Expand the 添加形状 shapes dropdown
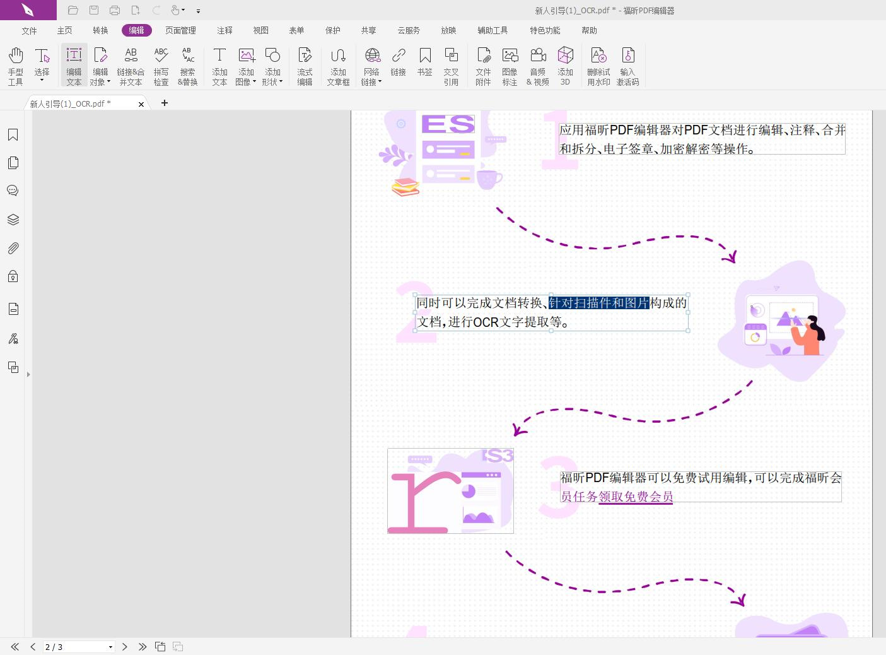 pos(281,81)
